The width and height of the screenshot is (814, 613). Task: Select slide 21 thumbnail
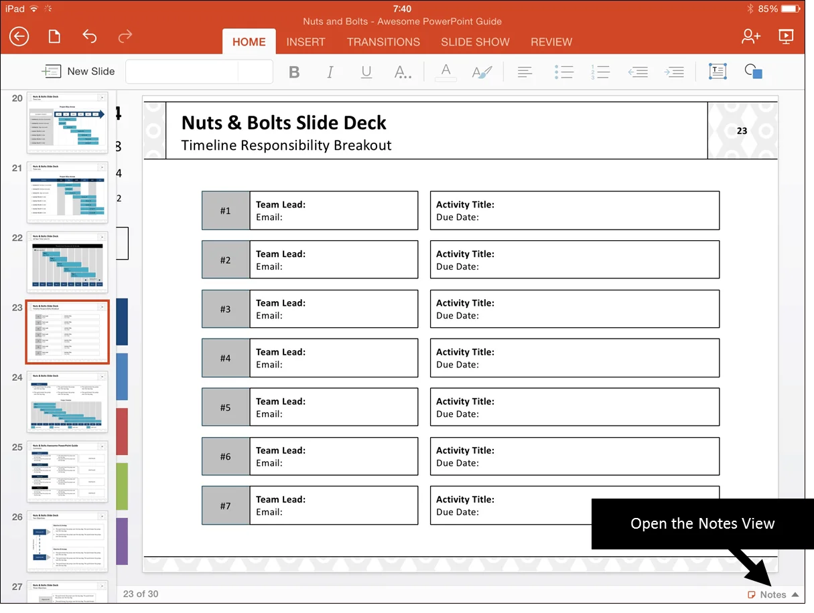tap(67, 192)
